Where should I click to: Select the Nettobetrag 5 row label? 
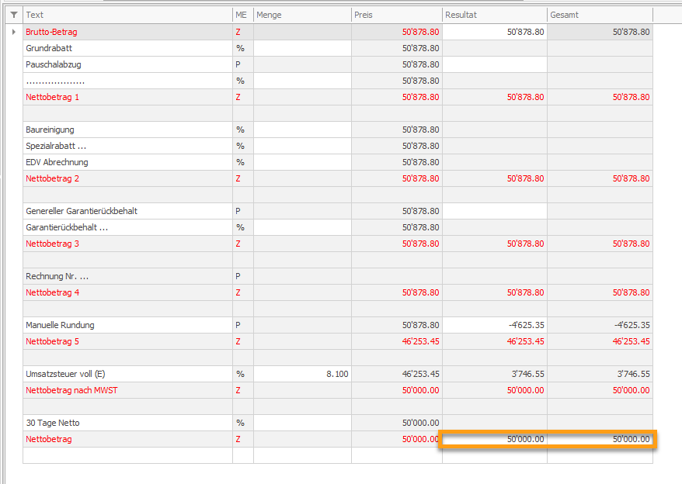coord(127,341)
